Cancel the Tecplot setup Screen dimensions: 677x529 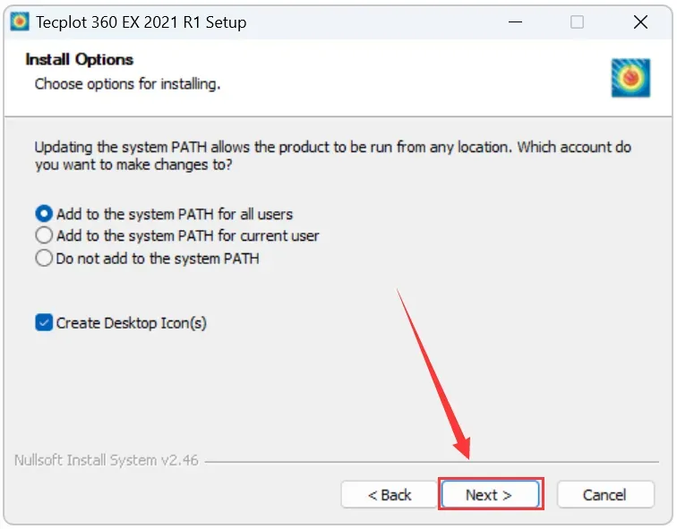click(x=605, y=494)
